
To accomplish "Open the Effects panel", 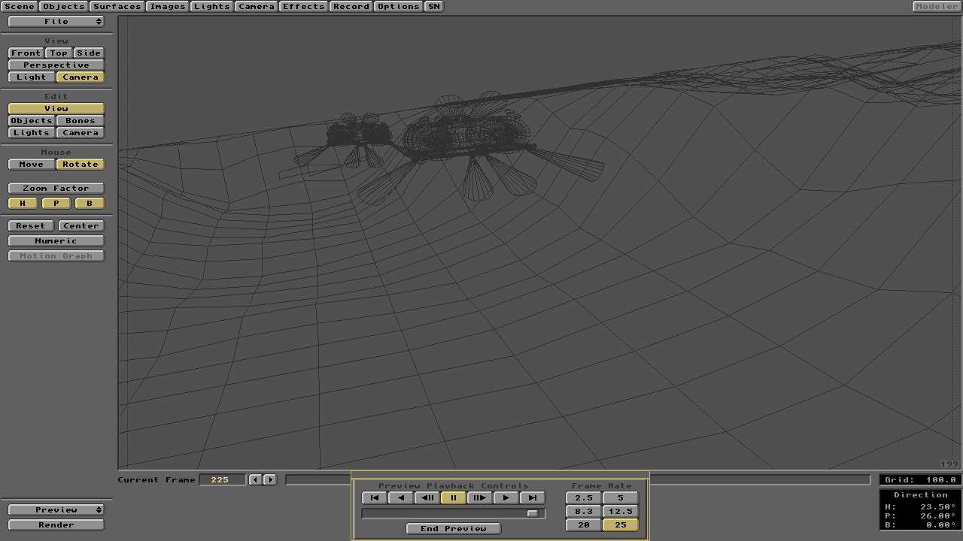I will pyautogui.click(x=303, y=6).
